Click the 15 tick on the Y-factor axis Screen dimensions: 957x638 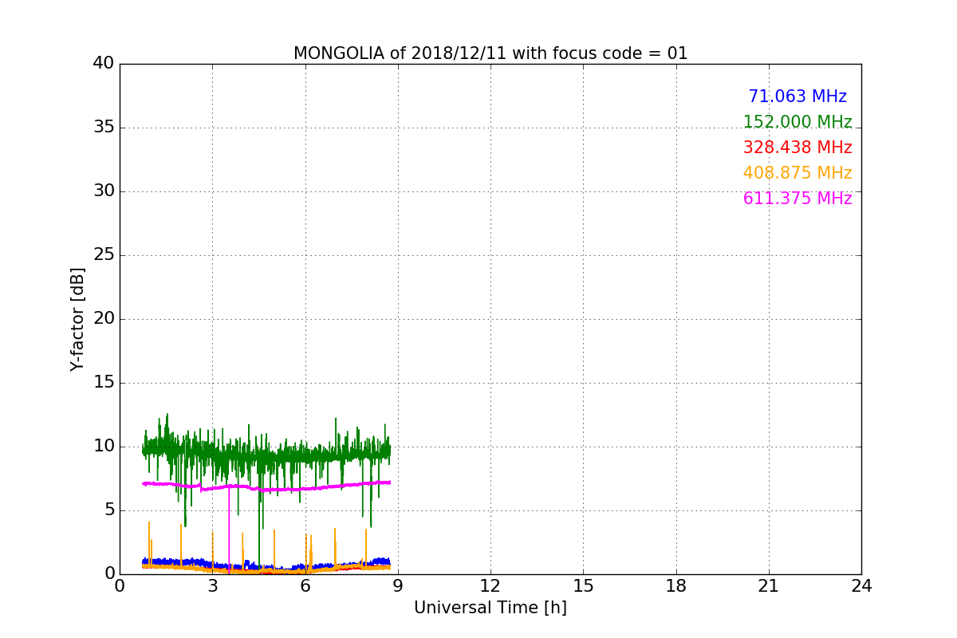tap(104, 383)
